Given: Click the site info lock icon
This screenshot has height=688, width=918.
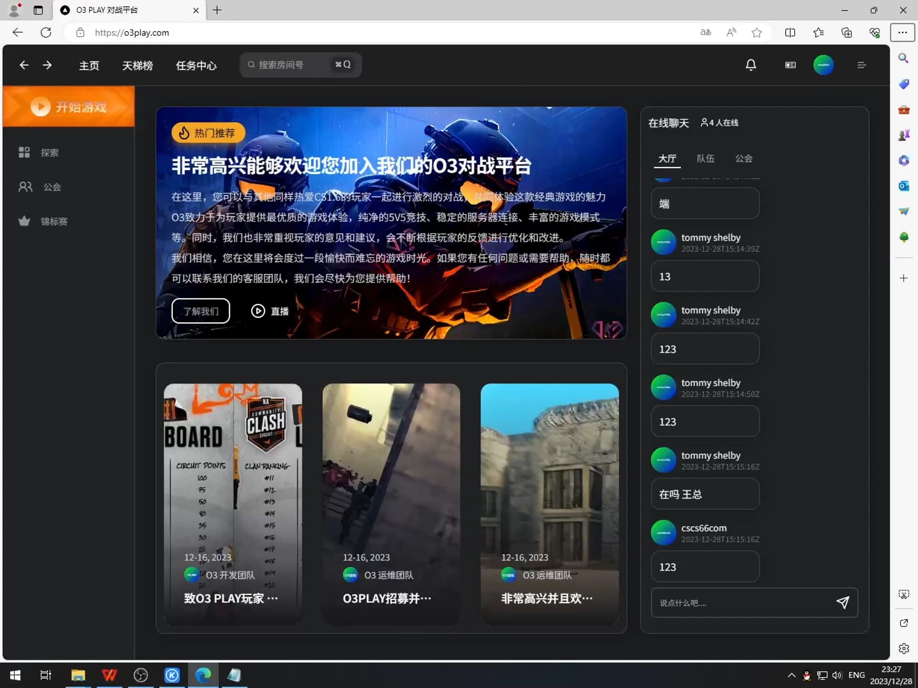Looking at the screenshot, I should click(80, 32).
